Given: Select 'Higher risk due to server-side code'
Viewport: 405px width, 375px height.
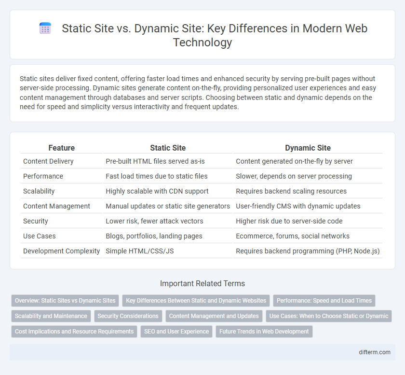Looking at the screenshot, I should pyautogui.click(x=308, y=221).
